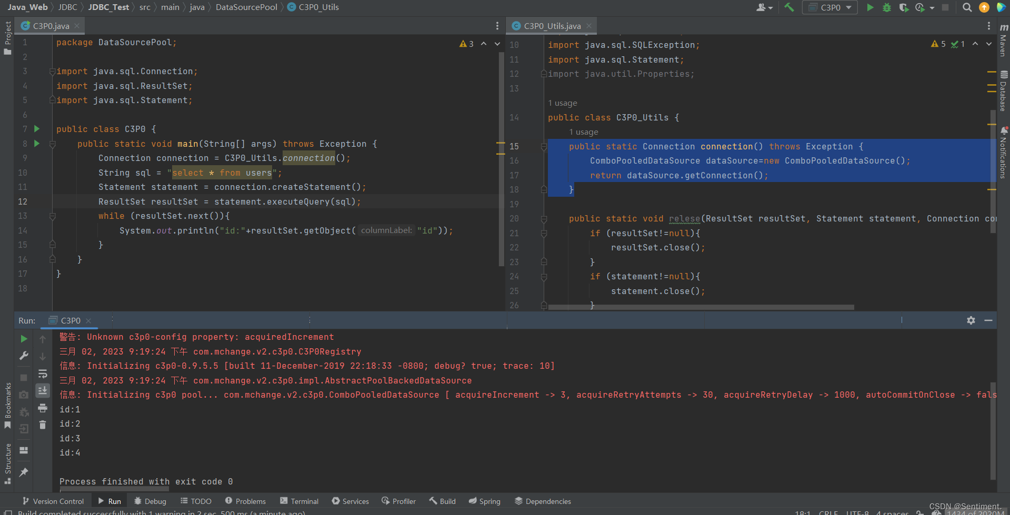1010x515 pixels.
Task: Click the 3 warnings indicator in C3P0.java
Action: [x=467, y=44]
